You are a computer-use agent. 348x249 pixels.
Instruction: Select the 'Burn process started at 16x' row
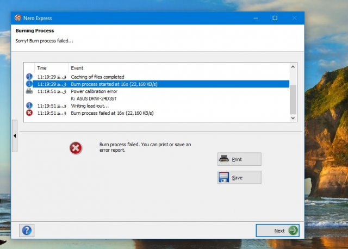click(111, 84)
